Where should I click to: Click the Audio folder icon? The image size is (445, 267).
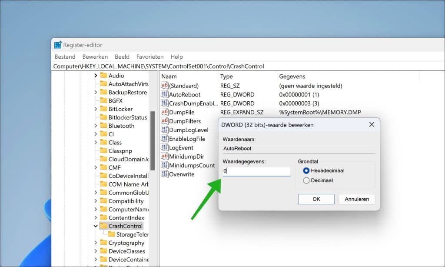coord(103,75)
